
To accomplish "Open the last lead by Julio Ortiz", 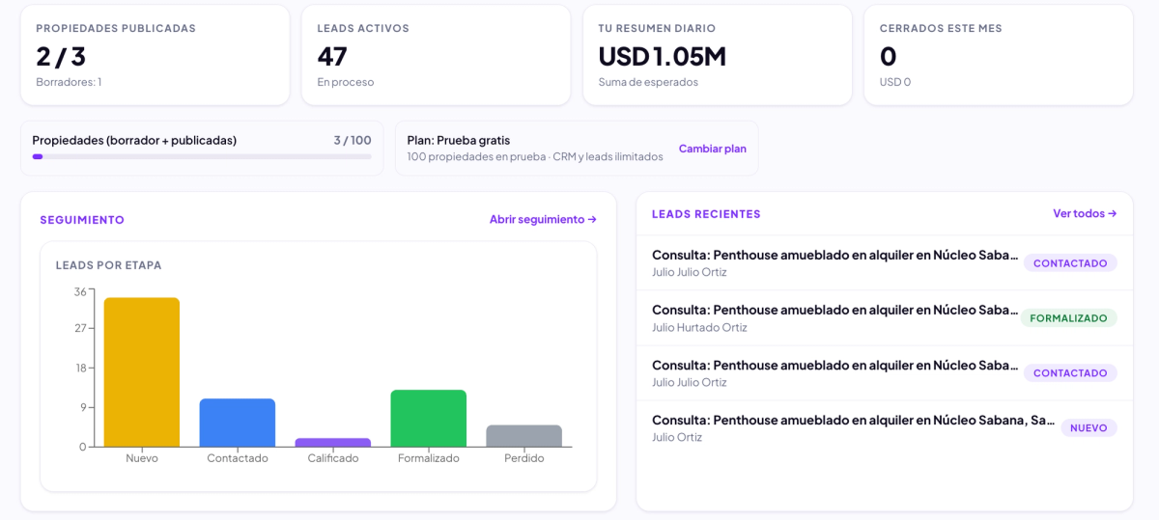I will pyautogui.click(x=885, y=427).
